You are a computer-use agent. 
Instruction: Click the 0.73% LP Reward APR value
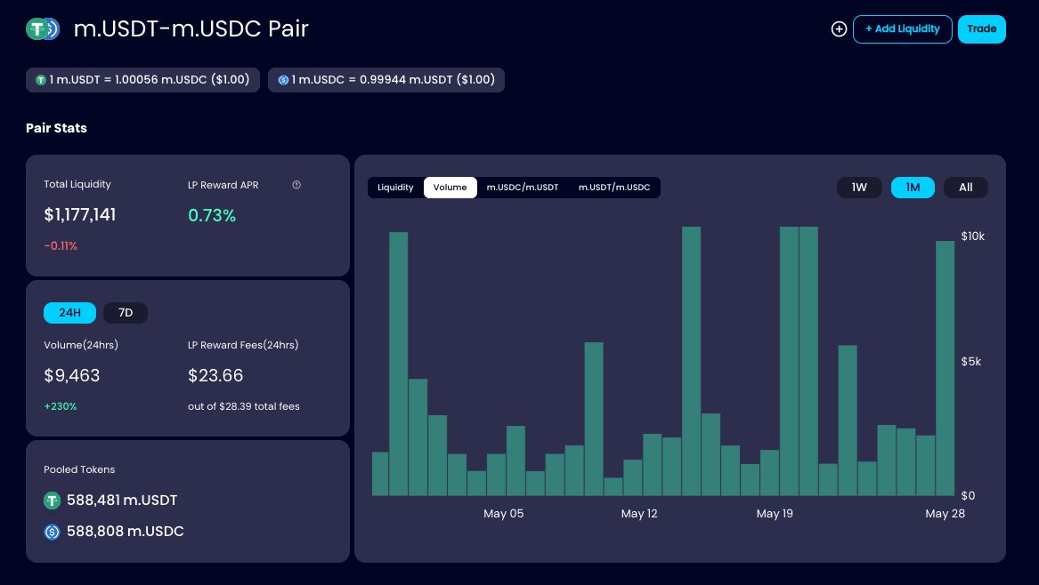click(212, 215)
